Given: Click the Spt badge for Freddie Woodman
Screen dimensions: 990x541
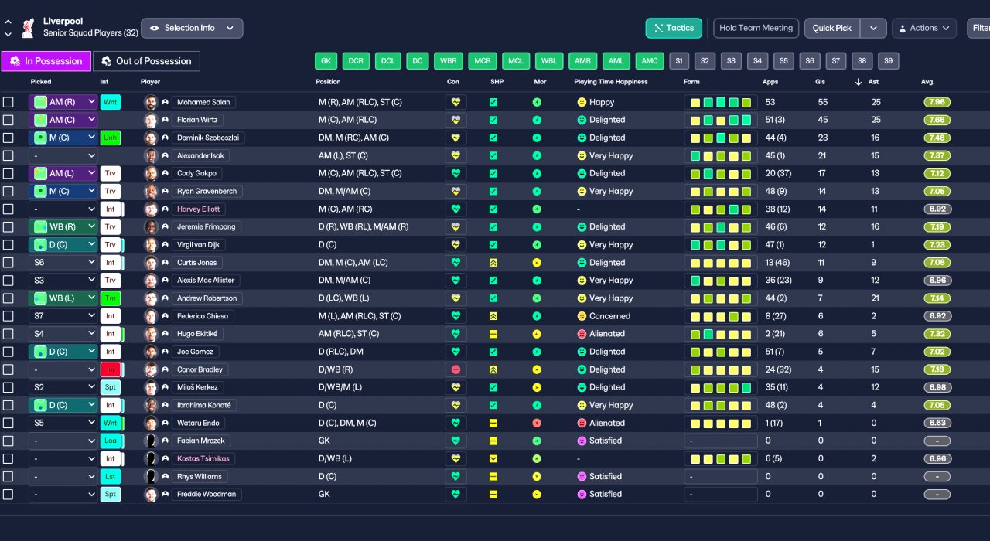Looking at the screenshot, I should [x=111, y=494].
